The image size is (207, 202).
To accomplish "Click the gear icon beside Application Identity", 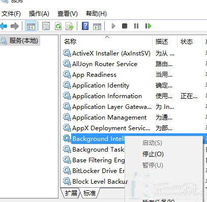I will [67, 85].
